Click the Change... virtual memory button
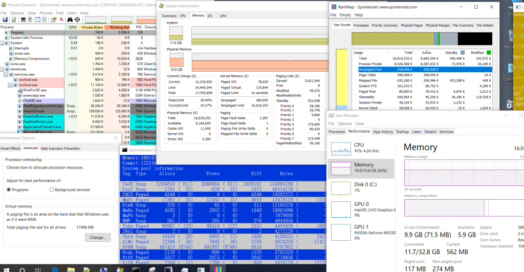Screen dimensions: 524x272 98,238
